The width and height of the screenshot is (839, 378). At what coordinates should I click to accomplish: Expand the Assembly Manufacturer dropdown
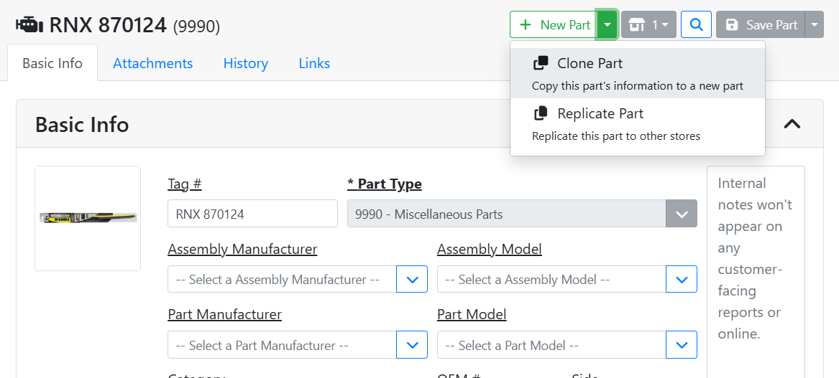[412, 280]
